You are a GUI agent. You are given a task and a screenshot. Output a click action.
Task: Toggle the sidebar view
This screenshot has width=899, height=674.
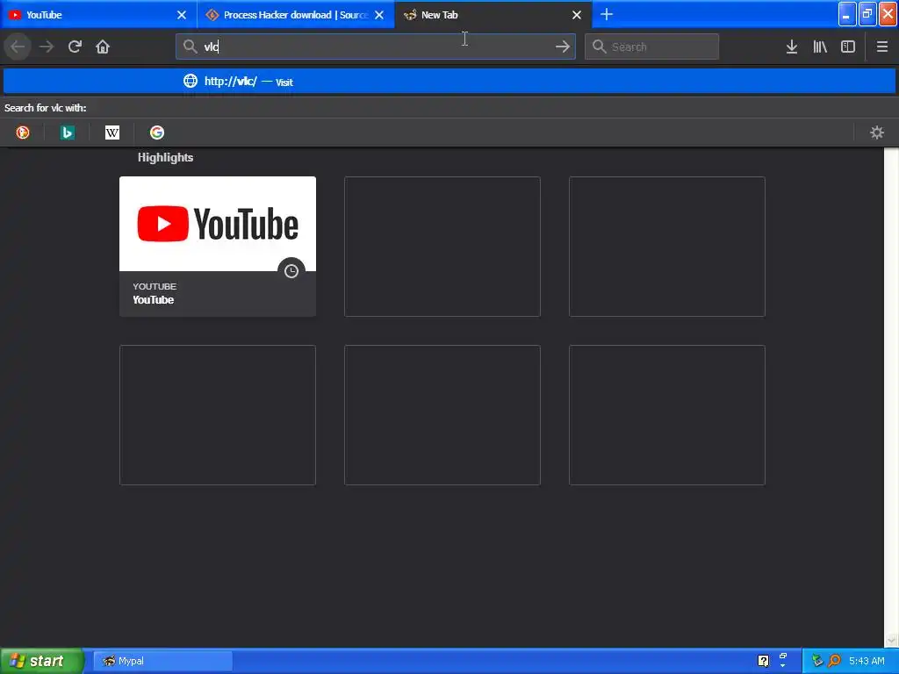coord(848,47)
